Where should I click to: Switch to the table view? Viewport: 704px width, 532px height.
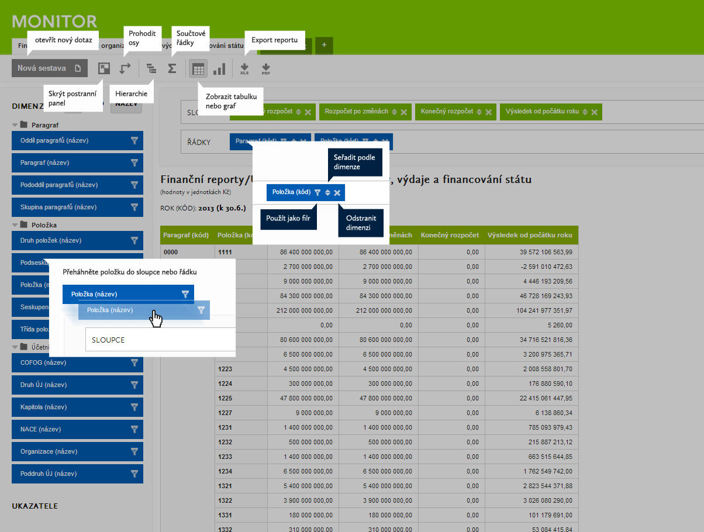coord(198,69)
